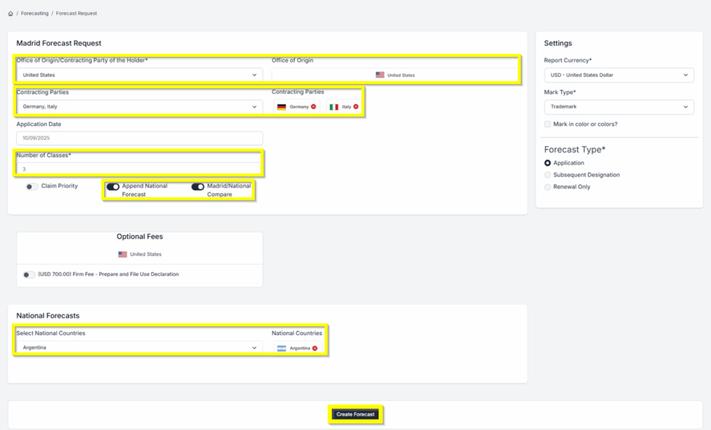The image size is (711, 430).
Task: Click the home icon in breadcrumb
Action: [10, 13]
